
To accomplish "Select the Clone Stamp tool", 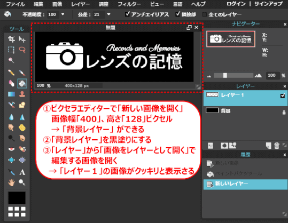I will (x=22, y=94).
